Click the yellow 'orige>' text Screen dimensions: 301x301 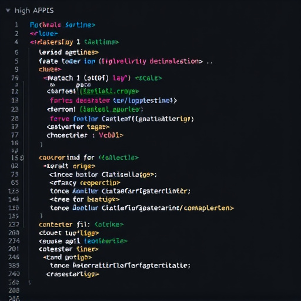84,166
